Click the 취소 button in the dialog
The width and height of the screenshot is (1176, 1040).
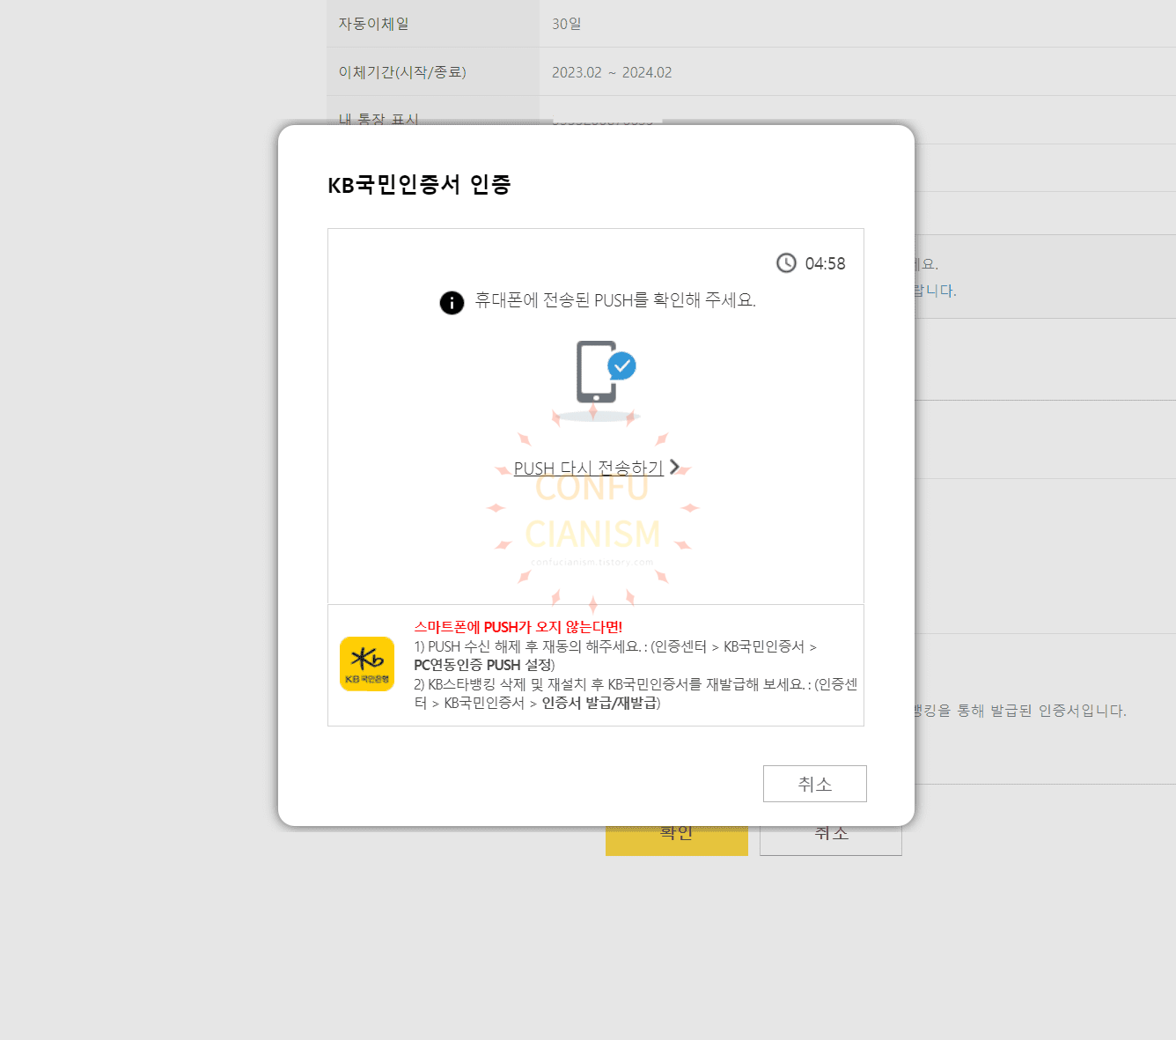tap(815, 784)
